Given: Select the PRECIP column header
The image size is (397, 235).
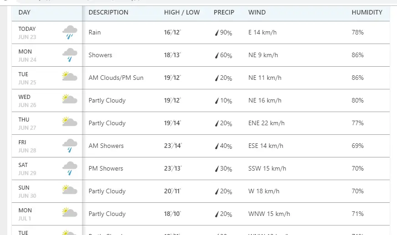Looking at the screenshot, I should click(224, 12).
